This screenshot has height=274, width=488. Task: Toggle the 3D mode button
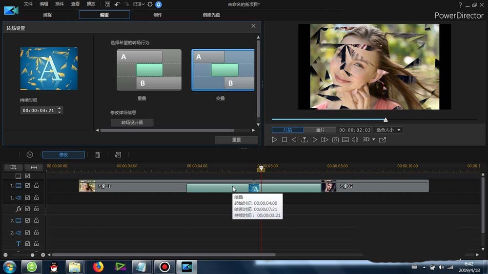(x=366, y=139)
